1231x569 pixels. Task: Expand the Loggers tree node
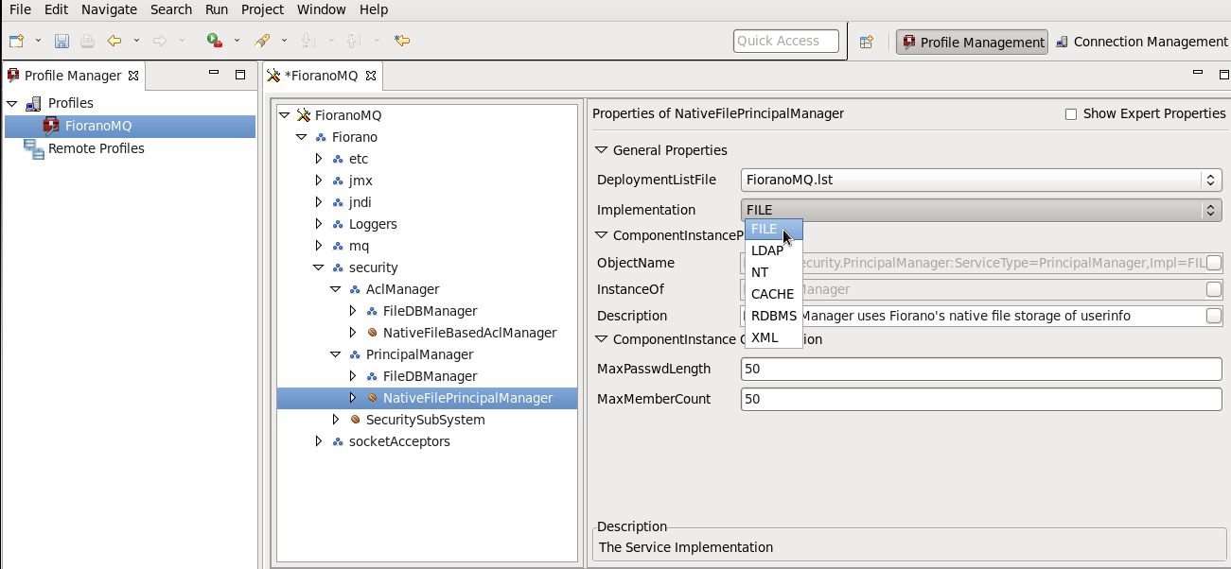319,224
